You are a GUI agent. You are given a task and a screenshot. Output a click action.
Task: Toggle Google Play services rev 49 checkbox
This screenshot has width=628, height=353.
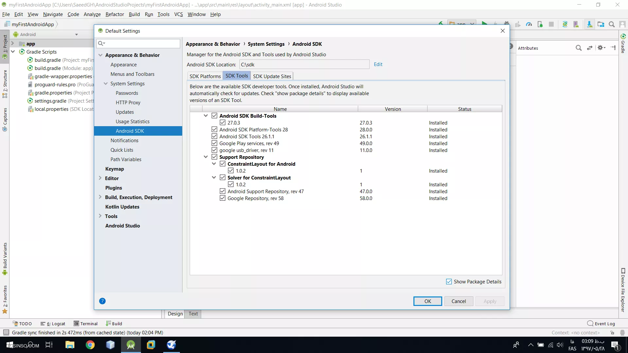tap(214, 143)
